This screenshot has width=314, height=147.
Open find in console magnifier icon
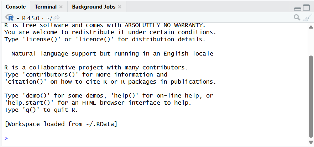pyautogui.click(x=297, y=17)
